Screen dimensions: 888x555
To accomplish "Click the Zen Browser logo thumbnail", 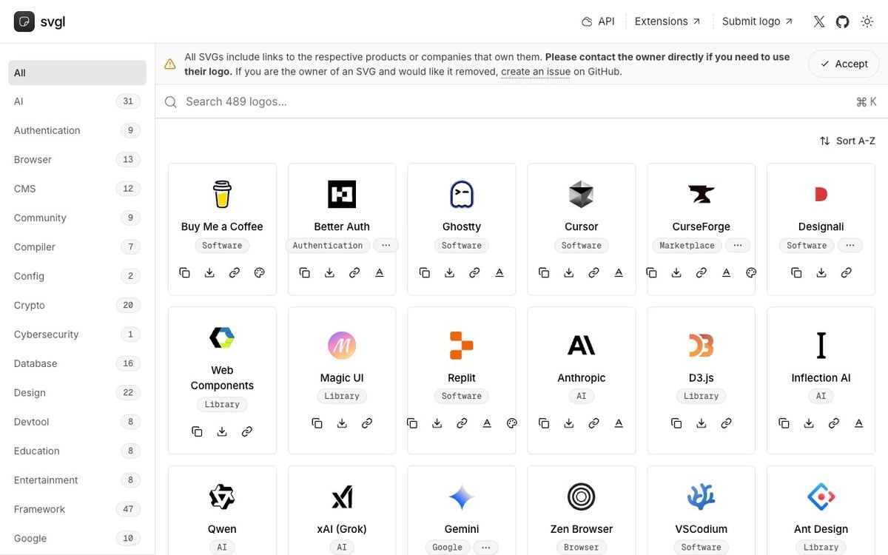I will click(x=582, y=497).
